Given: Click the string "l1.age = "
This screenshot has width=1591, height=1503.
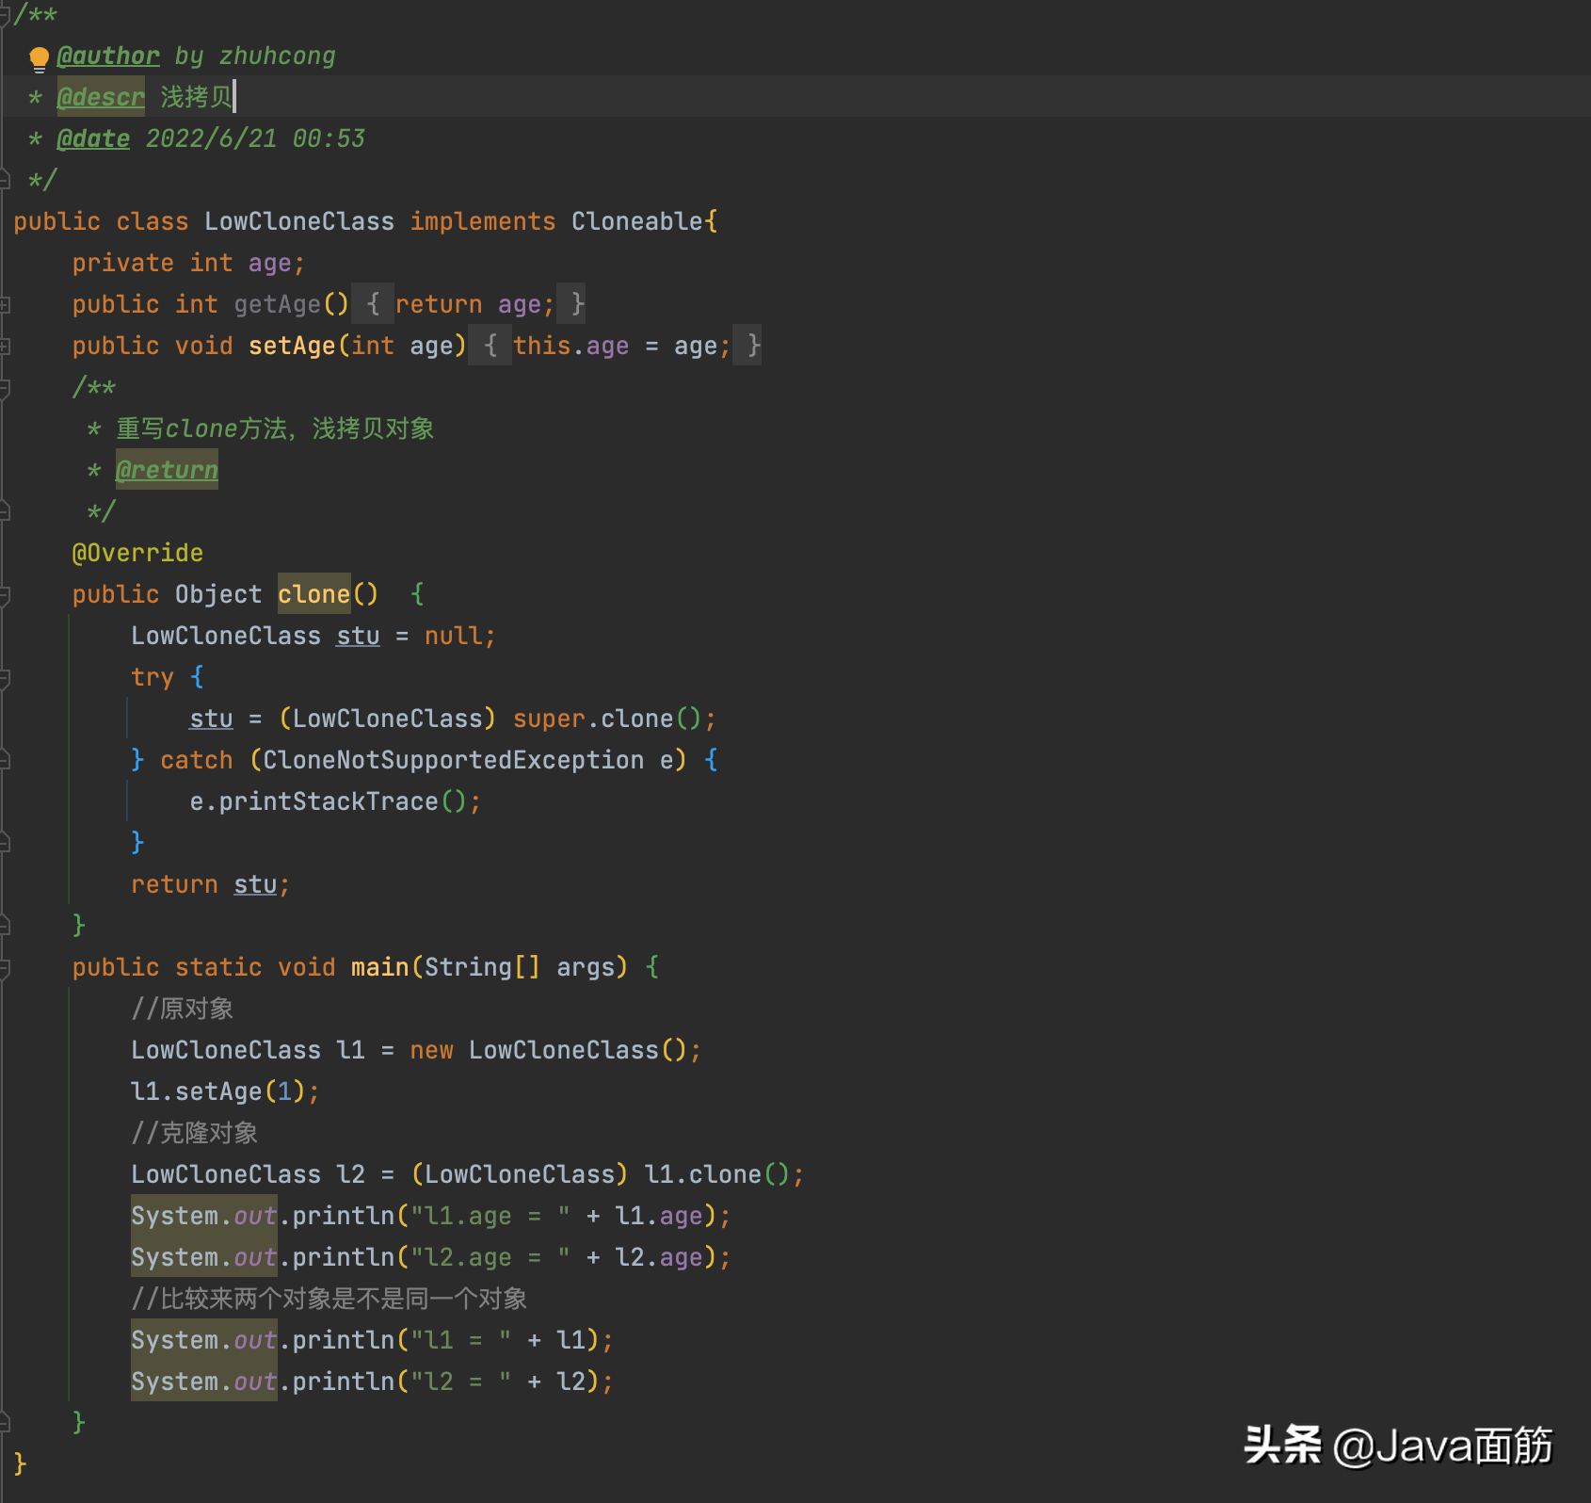Looking at the screenshot, I should [490, 1216].
